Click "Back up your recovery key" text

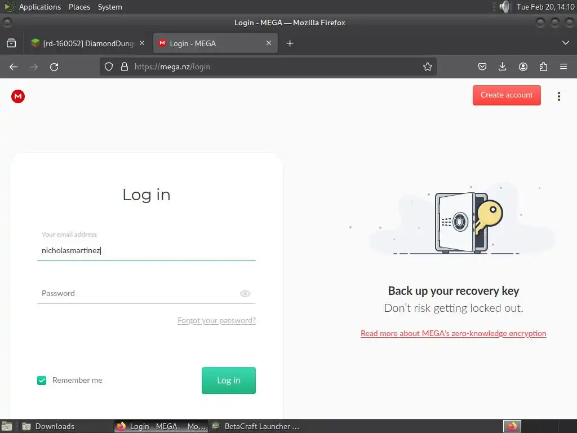[x=454, y=291]
